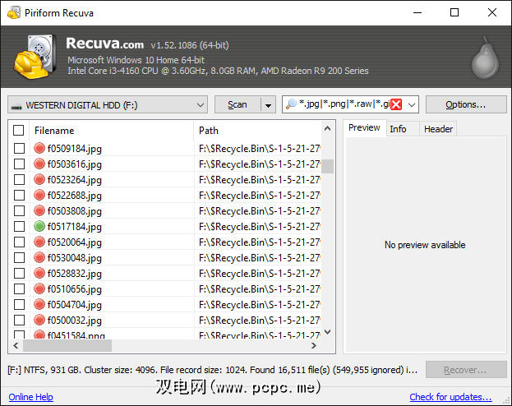Check the box for f0500032.jpg
512x406 pixels.
coord(19,320)
